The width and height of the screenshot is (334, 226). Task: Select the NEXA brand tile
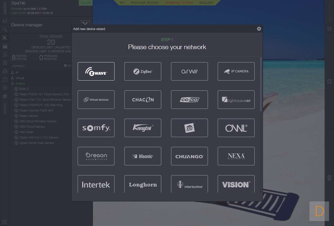coord(236,156)
